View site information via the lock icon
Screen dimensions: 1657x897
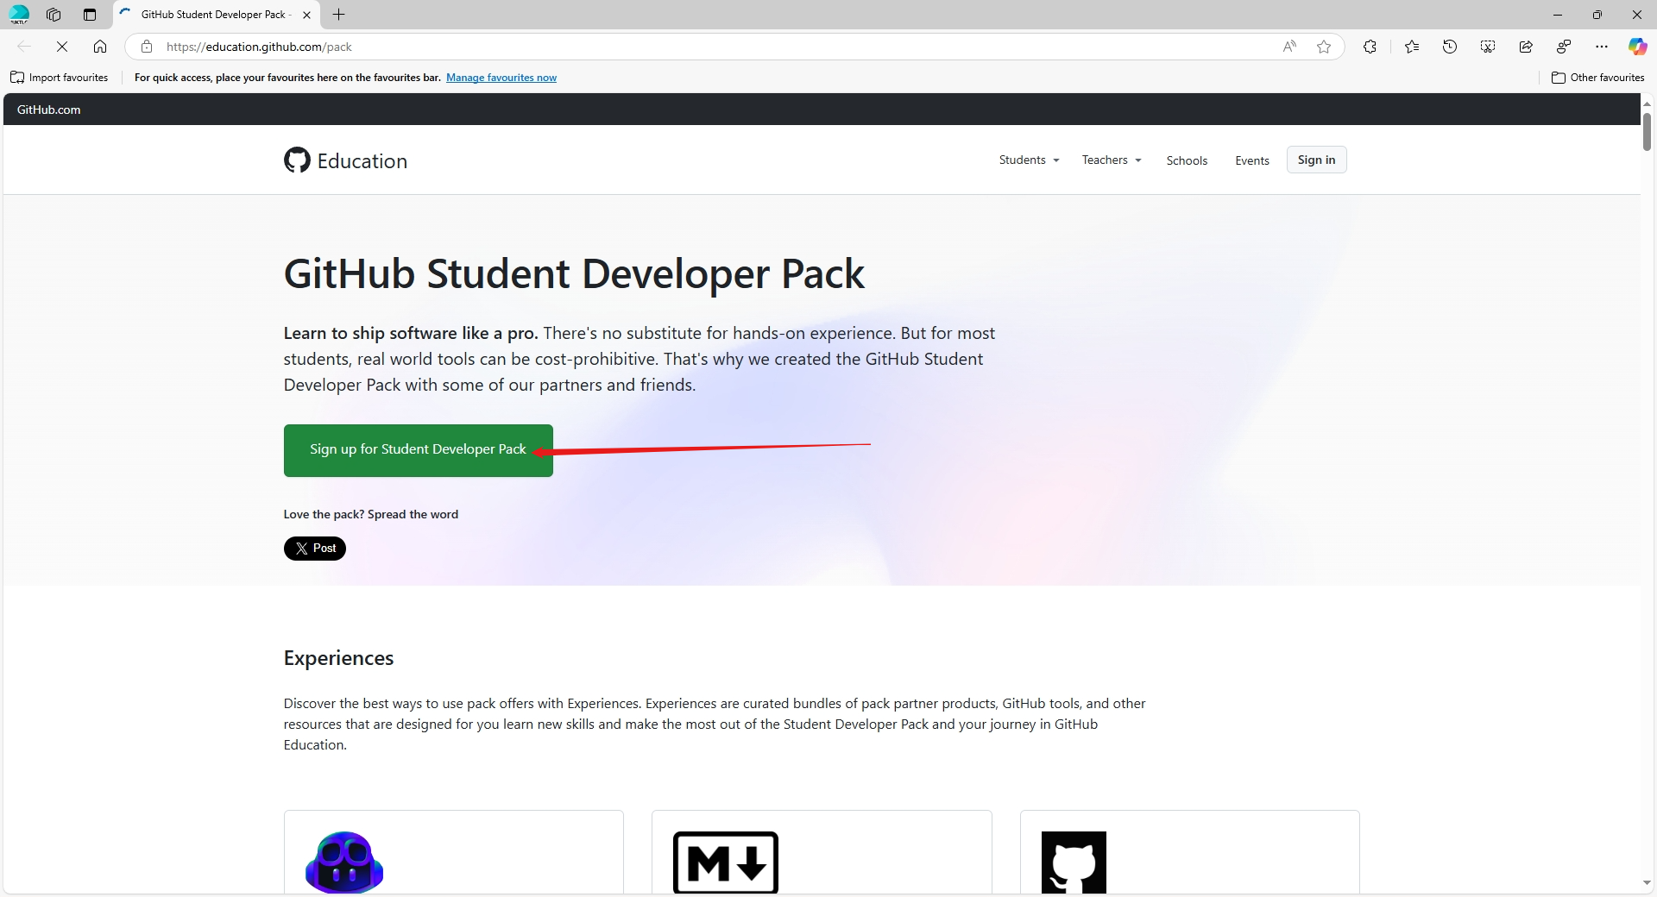(x=147, y=47)
